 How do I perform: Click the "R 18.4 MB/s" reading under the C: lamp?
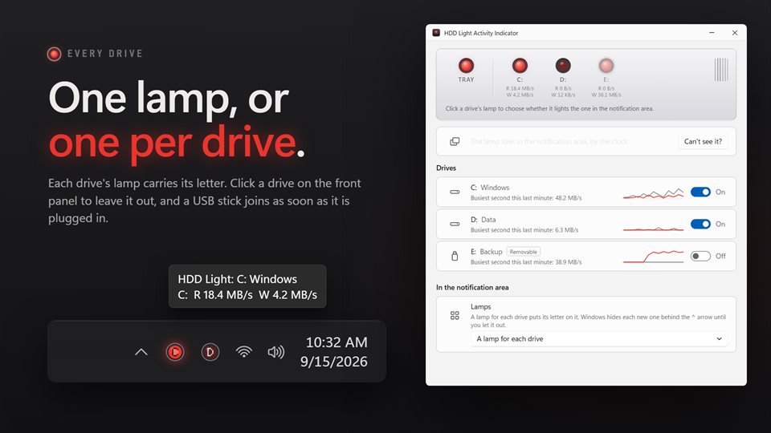[520, 88]
